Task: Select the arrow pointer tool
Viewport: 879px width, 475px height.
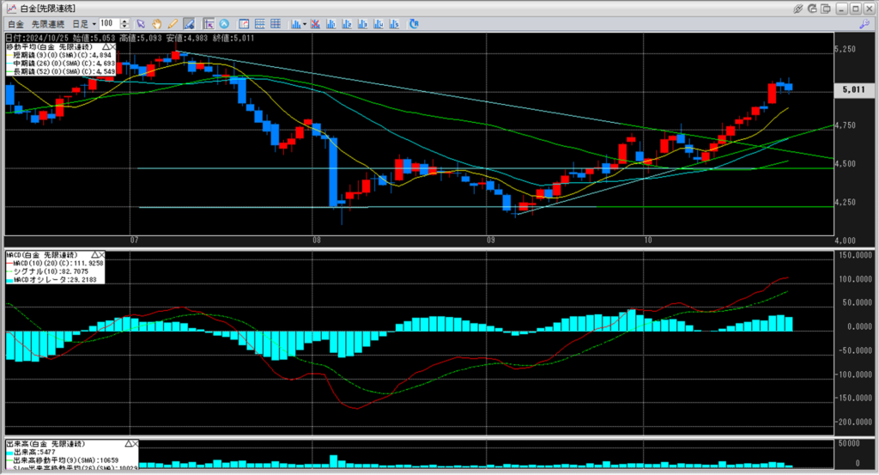Action: 142,24
